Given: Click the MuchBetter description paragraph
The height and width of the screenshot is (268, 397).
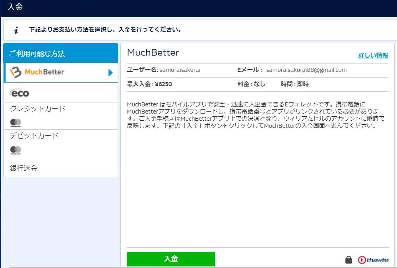Looking at the screenshot, I should (x=256, y=115).
